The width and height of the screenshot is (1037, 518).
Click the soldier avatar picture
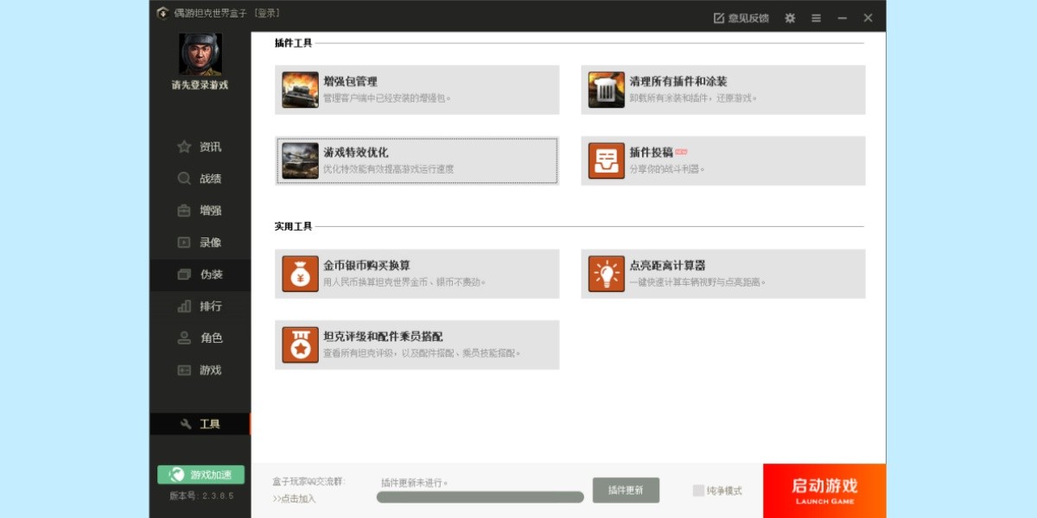coord(200,54)
